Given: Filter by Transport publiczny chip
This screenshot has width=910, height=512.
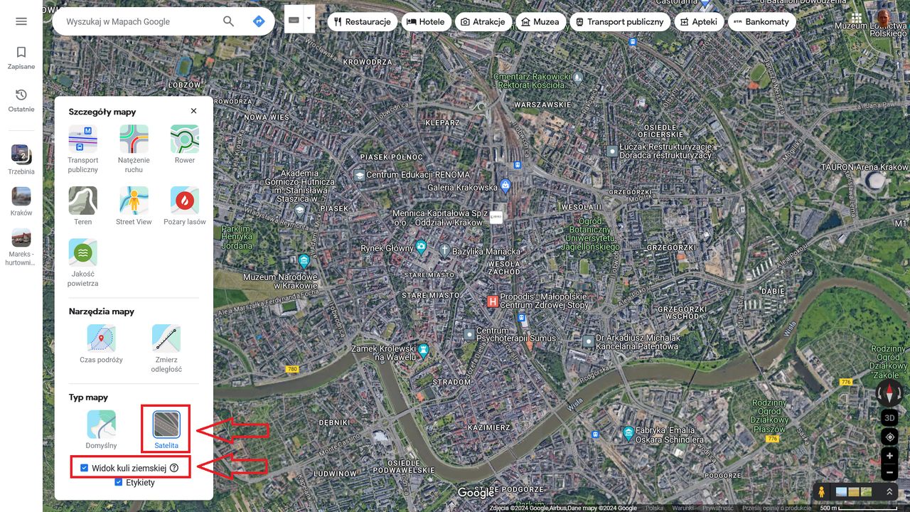Looking at the screenshot, I should pyautogui.click(x=620, y=21).
